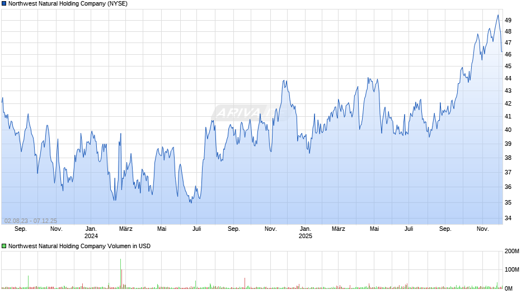Click the price axis label 47

pyautogui.click(x=508, y=43)
